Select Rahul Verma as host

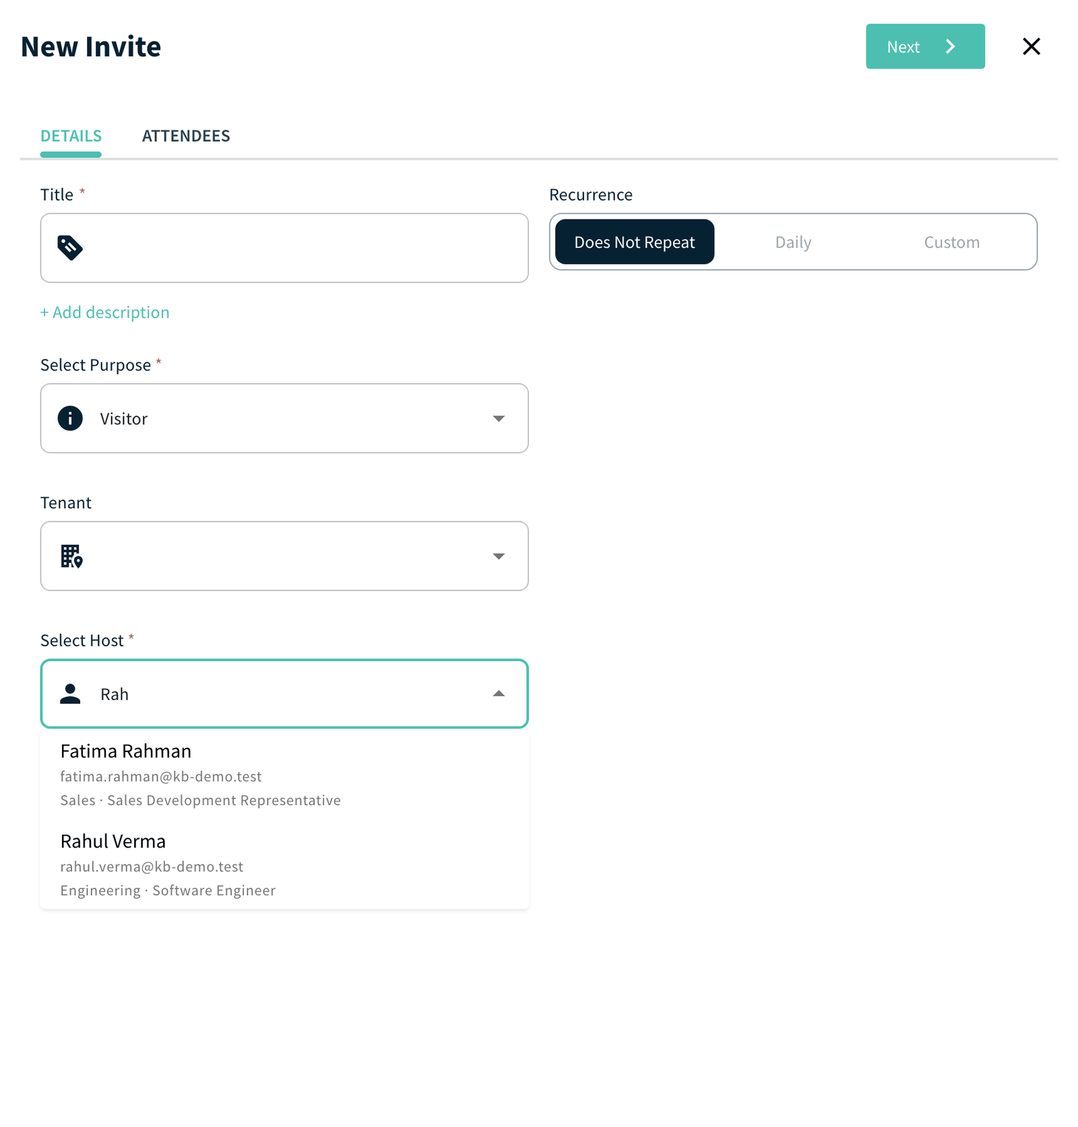click(284, 864)
